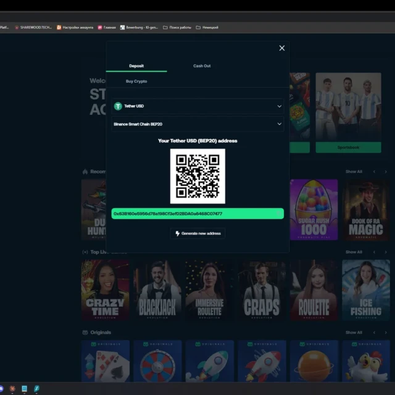Open the Book of Ra Magic game
Screen dimensions: 395x395
(366, 210)
